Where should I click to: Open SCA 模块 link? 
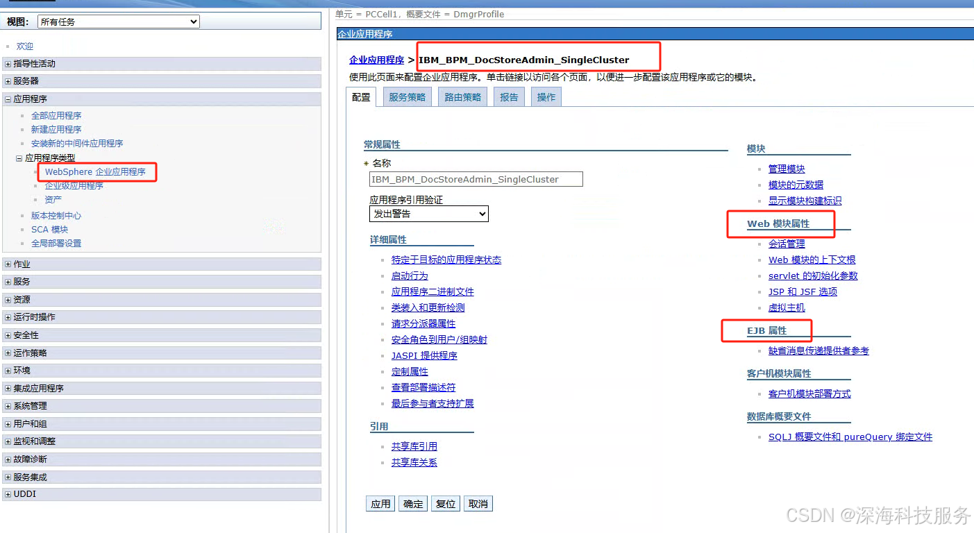tap(50, 230)
